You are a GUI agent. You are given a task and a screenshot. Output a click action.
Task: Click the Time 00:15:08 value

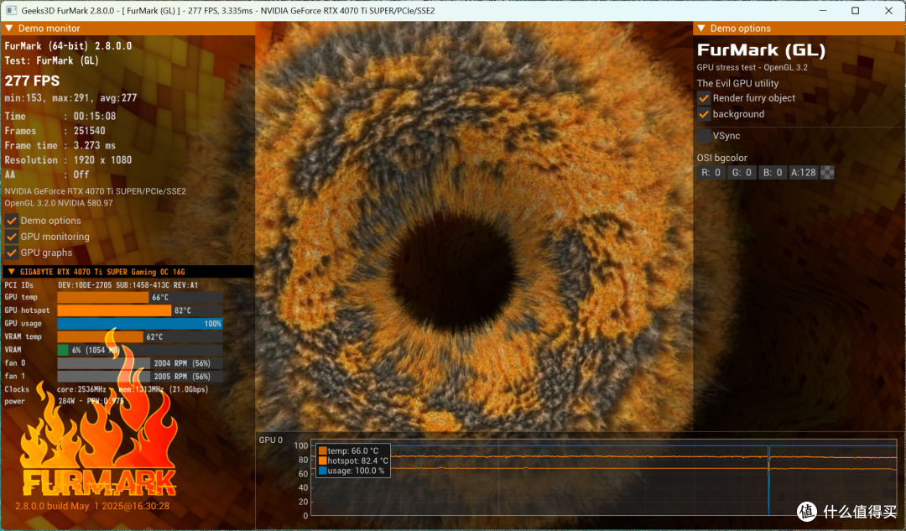tap(95, 116)
